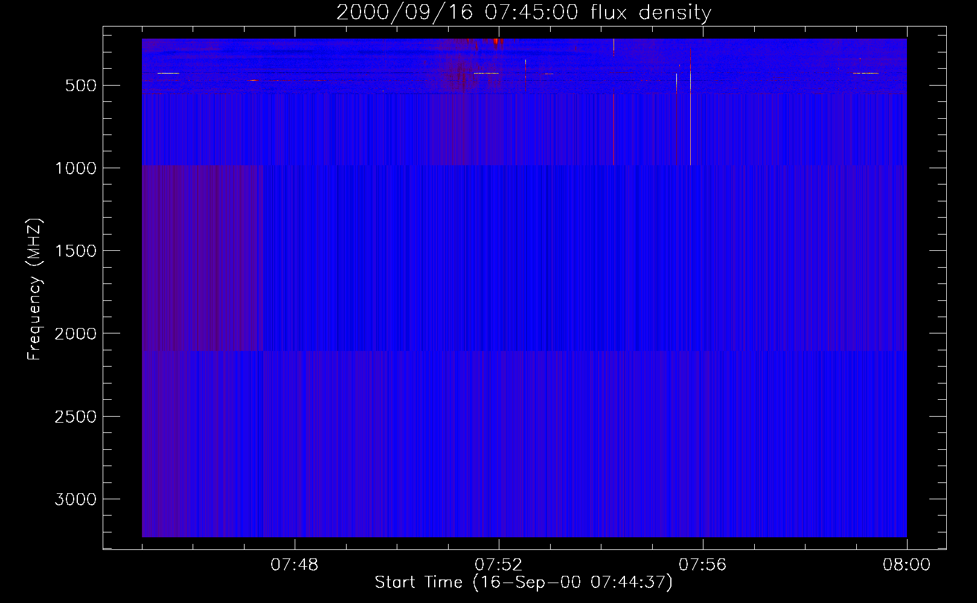Click the 1500 frequency tick label
Image resolution: width=977 pixels, height=603 pixels.
(75, 251)
